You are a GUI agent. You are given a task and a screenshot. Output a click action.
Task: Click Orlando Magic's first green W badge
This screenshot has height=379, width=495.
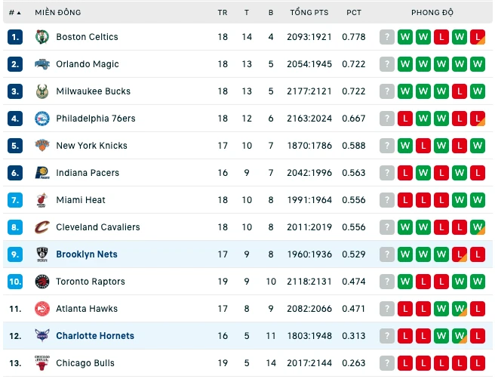coord(405,64)
